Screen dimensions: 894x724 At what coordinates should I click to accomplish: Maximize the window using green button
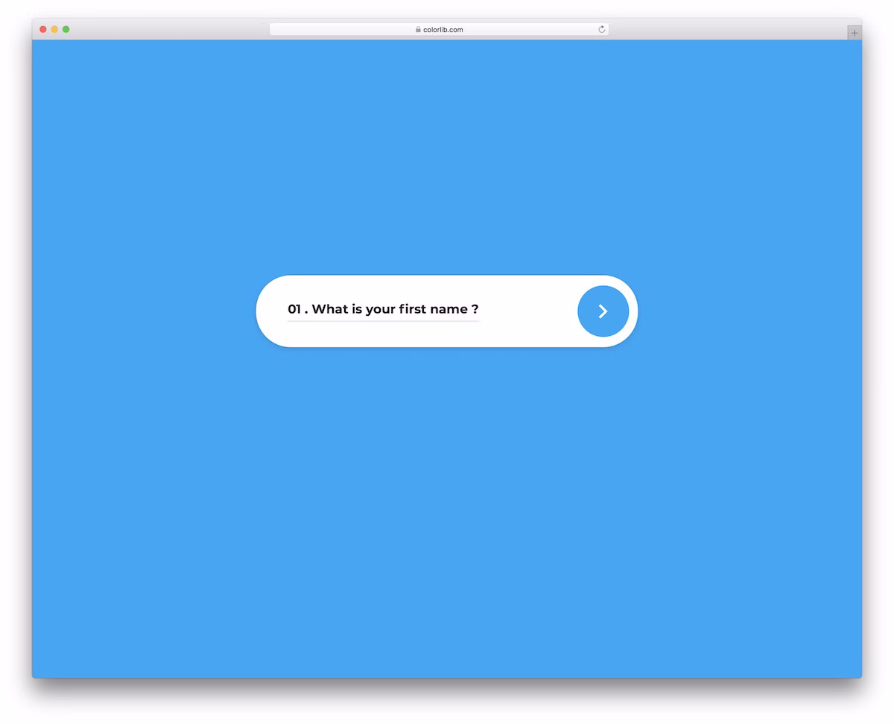click(x=66, y=29)
